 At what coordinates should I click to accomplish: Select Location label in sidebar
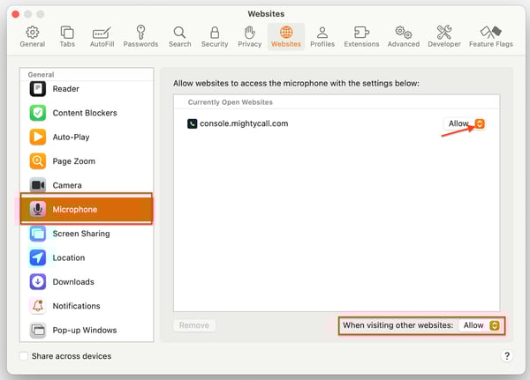point(69,257)
